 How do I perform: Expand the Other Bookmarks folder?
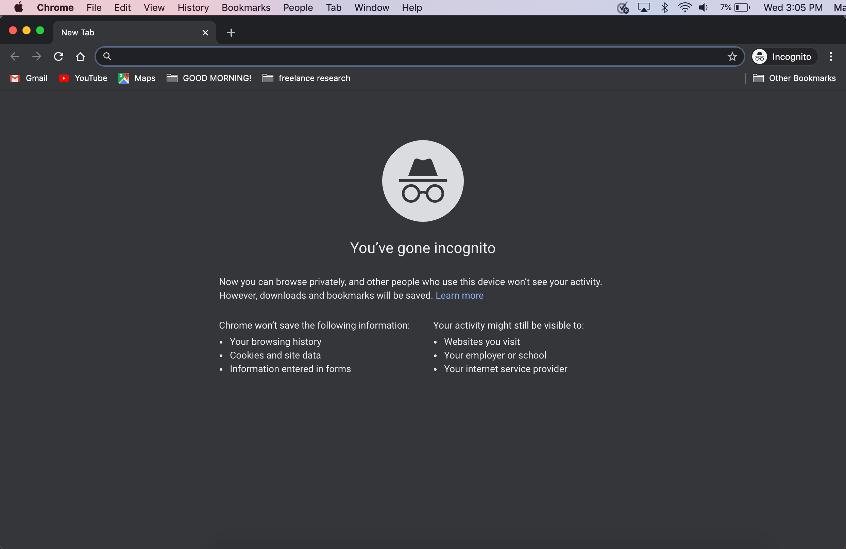[x=794, y=78]
